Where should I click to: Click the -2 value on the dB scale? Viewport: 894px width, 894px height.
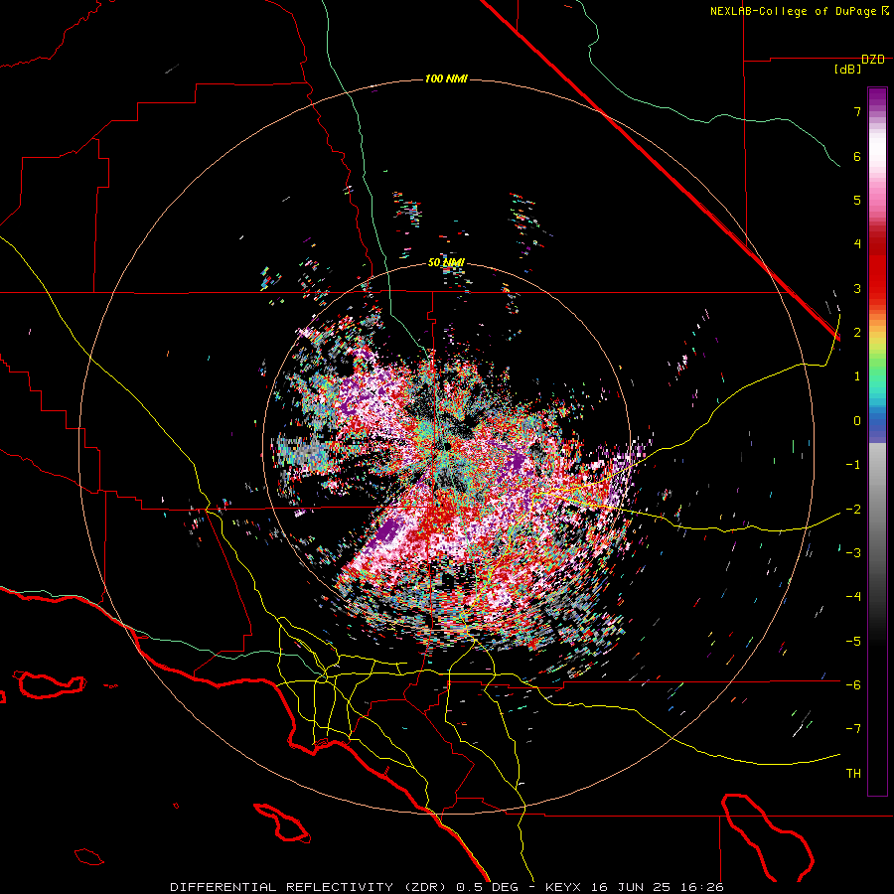point(853,510)
